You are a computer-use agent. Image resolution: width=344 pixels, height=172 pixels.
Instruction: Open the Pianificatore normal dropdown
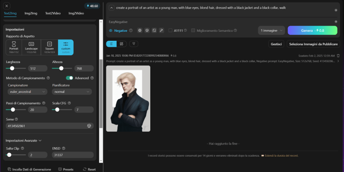point(71,91)
